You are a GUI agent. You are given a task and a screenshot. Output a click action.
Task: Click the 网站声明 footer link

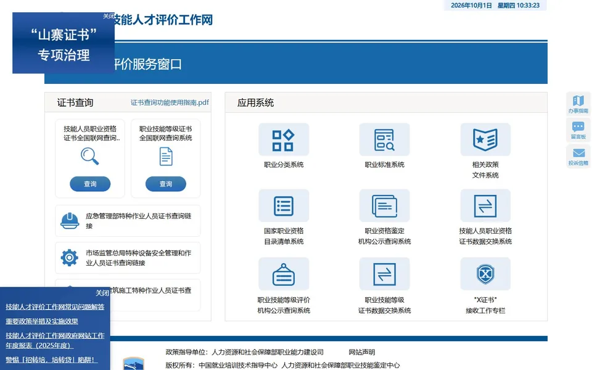362,352
